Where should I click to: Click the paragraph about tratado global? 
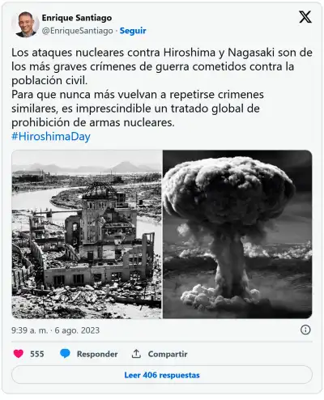138,109
